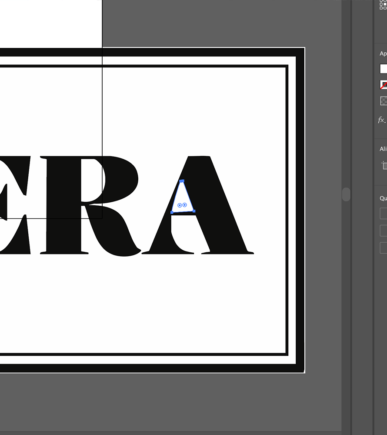Image resolution: width=387 pixels, height=435 pixels.
Task: Click the right live corner widget in triangle
Action: click(x=185, y=205)
